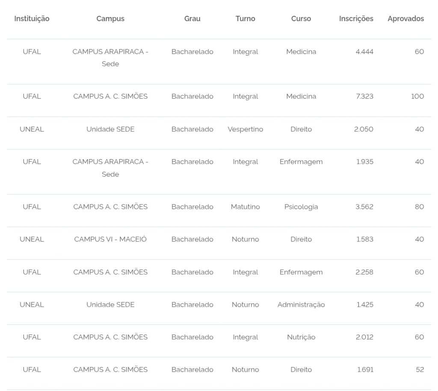
Task: Select the Psicologia course cell
Action: tap(301, 207)
